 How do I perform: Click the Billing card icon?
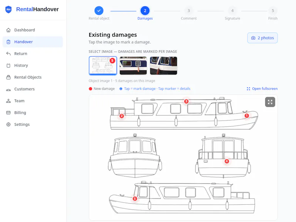click(x=9, y=113)
